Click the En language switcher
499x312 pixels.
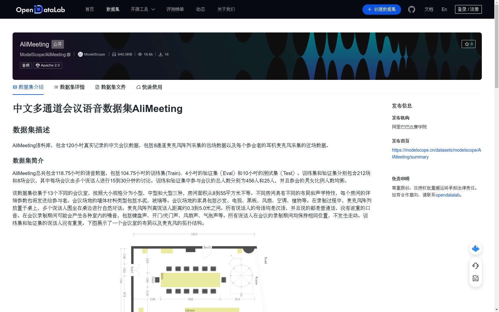click(444, 9)
